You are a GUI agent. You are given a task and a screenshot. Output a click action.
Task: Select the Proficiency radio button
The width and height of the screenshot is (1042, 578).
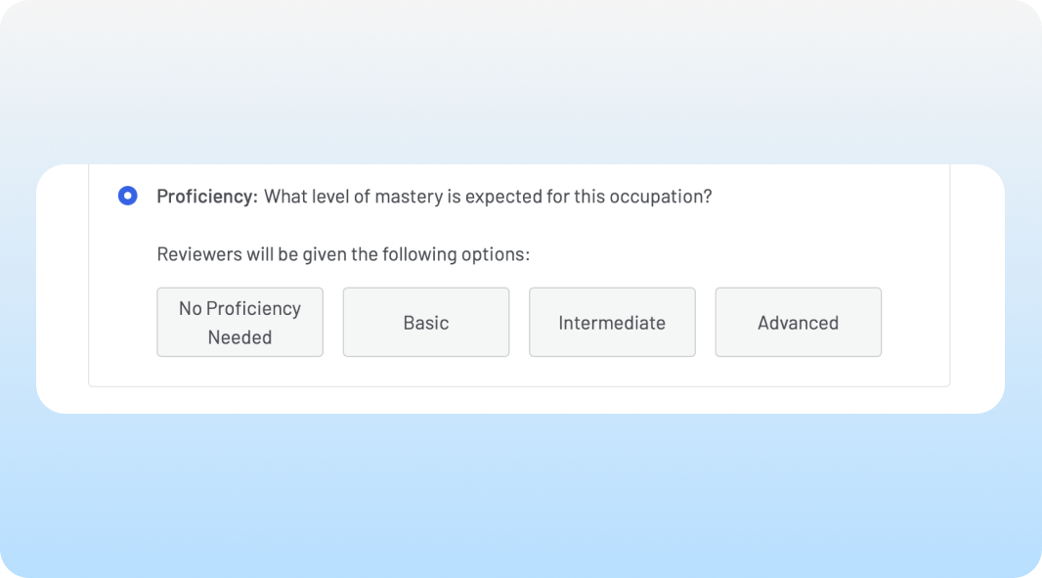pyautogui.click(x=127, y=196)
